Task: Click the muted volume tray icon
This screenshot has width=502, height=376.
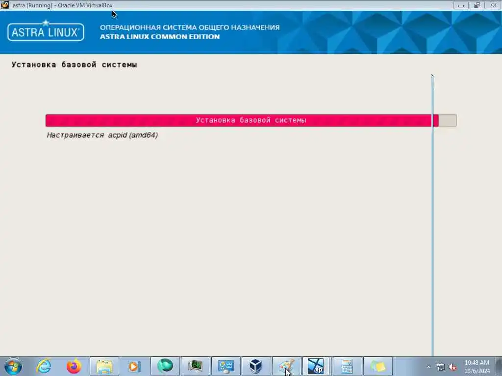Action: pos(452,367)
